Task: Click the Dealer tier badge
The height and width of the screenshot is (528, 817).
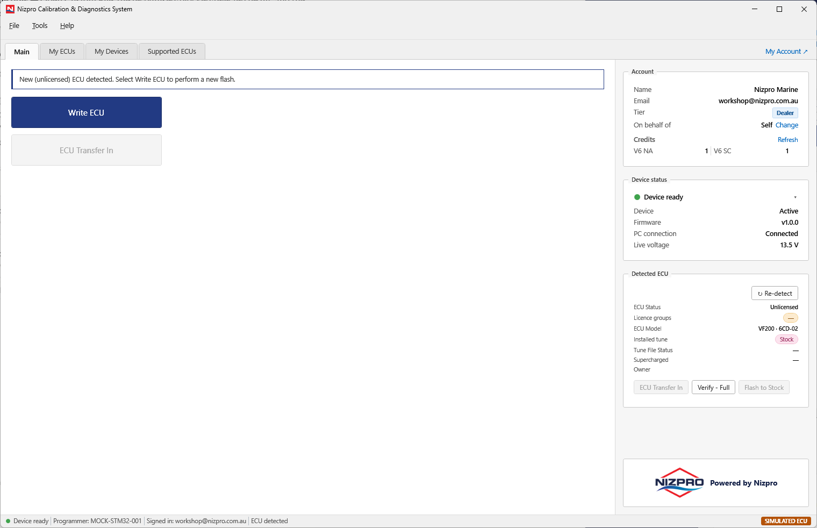Action: (785, 113)
